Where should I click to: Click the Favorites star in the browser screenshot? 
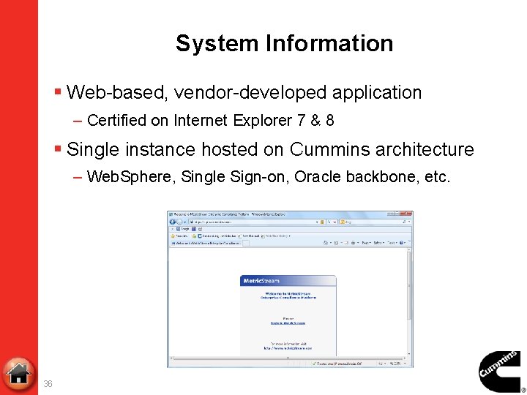click(x=173, y=236)
